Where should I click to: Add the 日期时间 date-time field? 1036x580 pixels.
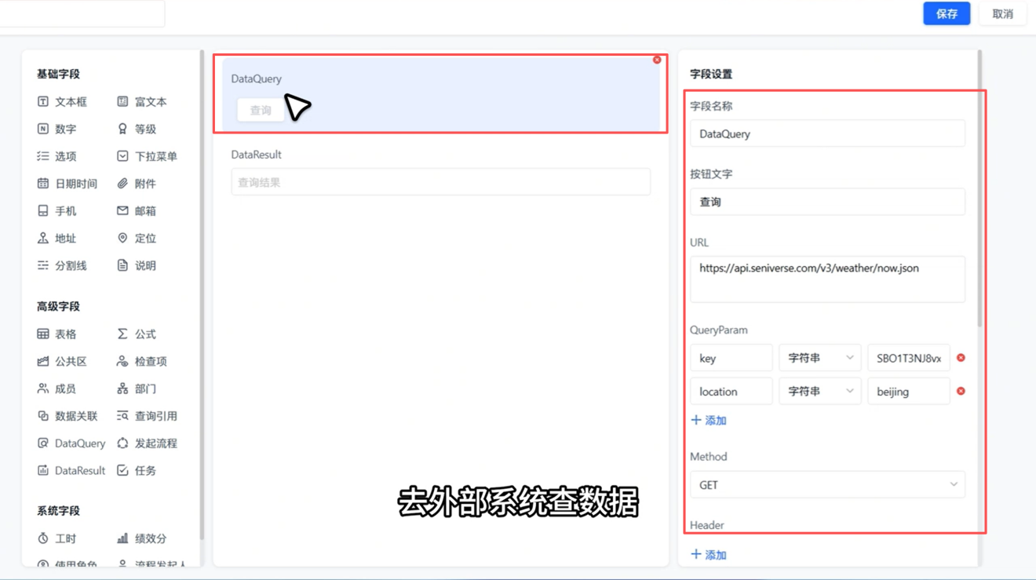[67, 184]
